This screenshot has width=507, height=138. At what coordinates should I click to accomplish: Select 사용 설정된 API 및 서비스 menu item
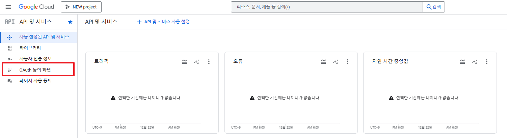coord(44,37)
